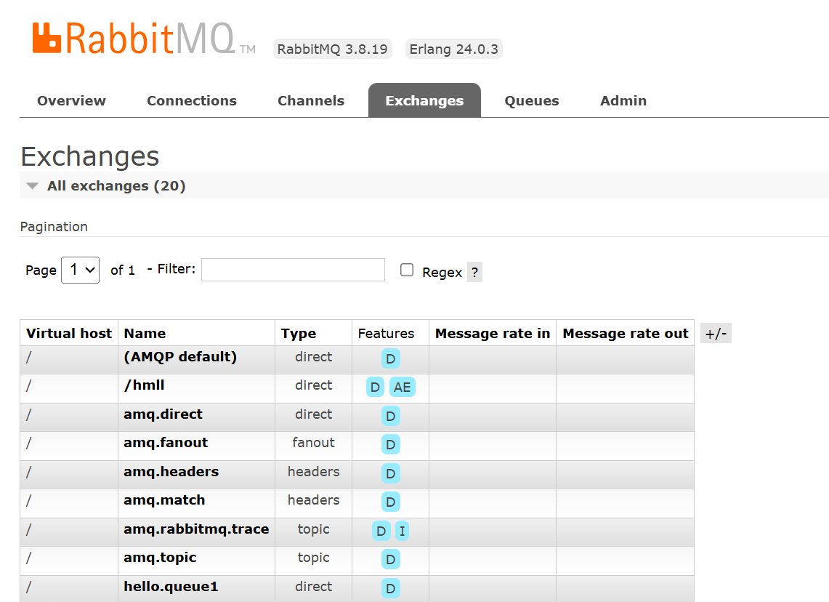Switch to the Connections tab
829x602 pixels.
click(x=191, y=100)
